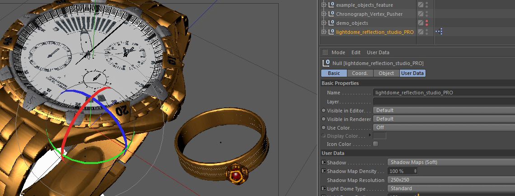Screen dimensions: 515x196
Task: Click the null icon of demo_objects
Action: point(331,23)
